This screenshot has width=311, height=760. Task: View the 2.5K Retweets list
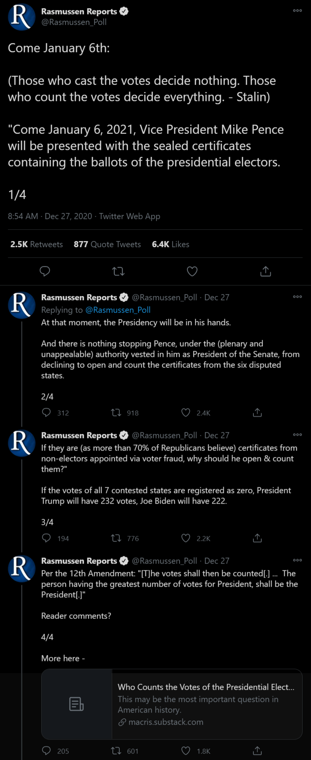36,244
